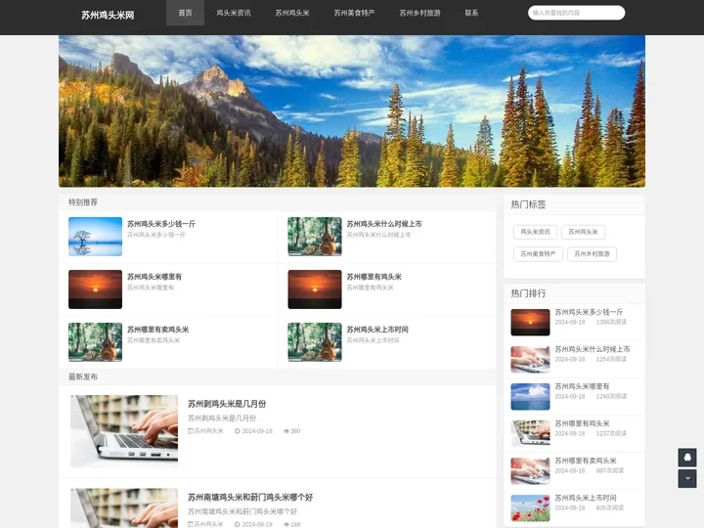
Task: Open hot ranking item 苏州鸡头米上市时间
Action: click(586, 499)
